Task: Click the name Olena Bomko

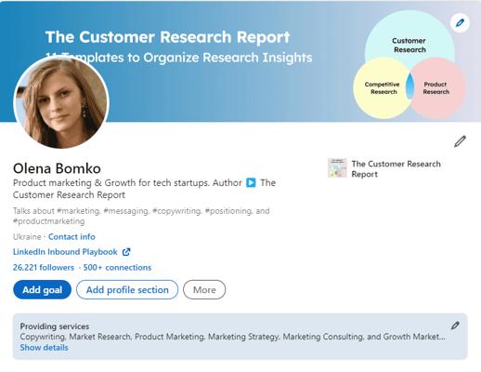Action: pyautogui.click(x=57, y=168)
